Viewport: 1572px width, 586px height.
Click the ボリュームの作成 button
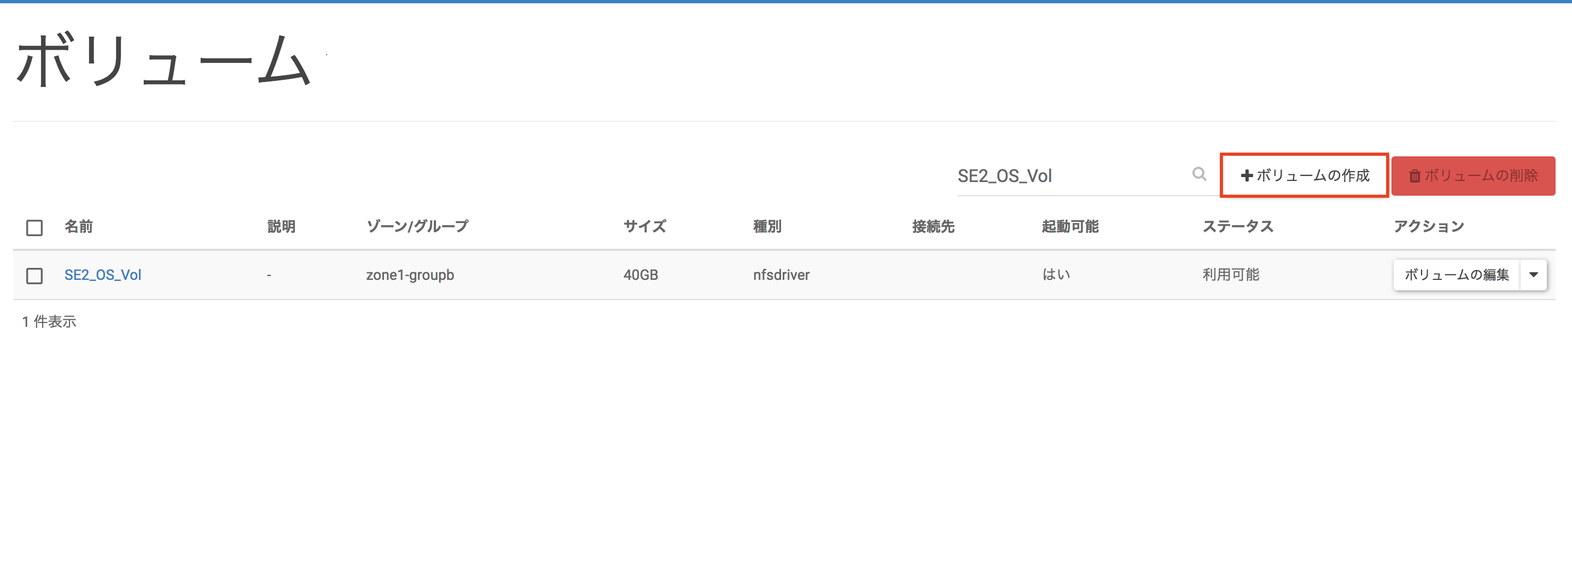click(x=1305, y=175)
